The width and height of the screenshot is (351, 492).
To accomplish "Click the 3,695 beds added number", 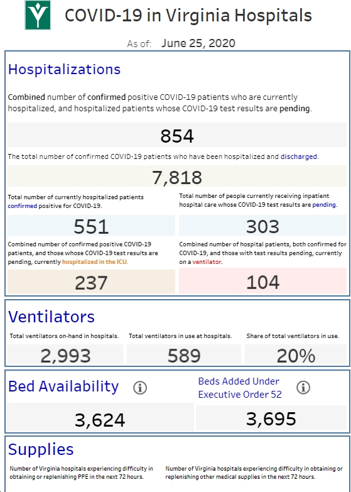I will pyautogui.click(x=271, y=418).
